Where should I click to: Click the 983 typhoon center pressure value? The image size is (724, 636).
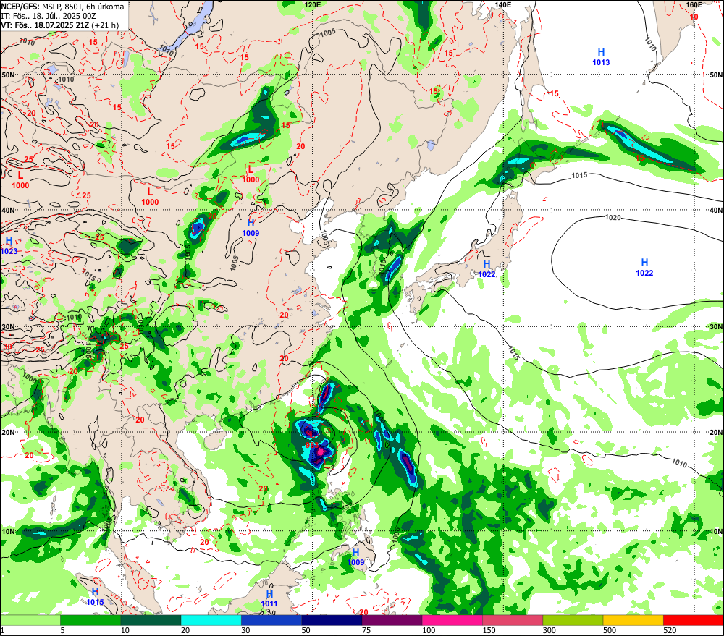[x=311, y=446]
